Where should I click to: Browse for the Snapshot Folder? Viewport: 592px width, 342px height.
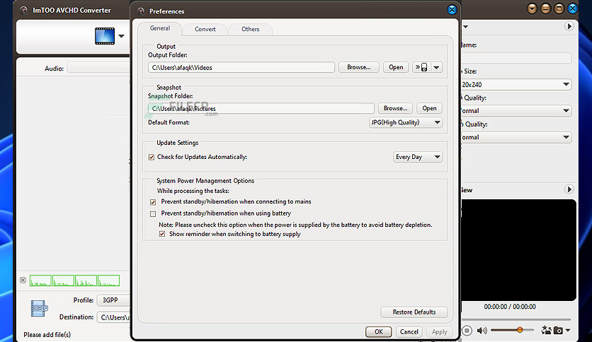coord(395,108)
